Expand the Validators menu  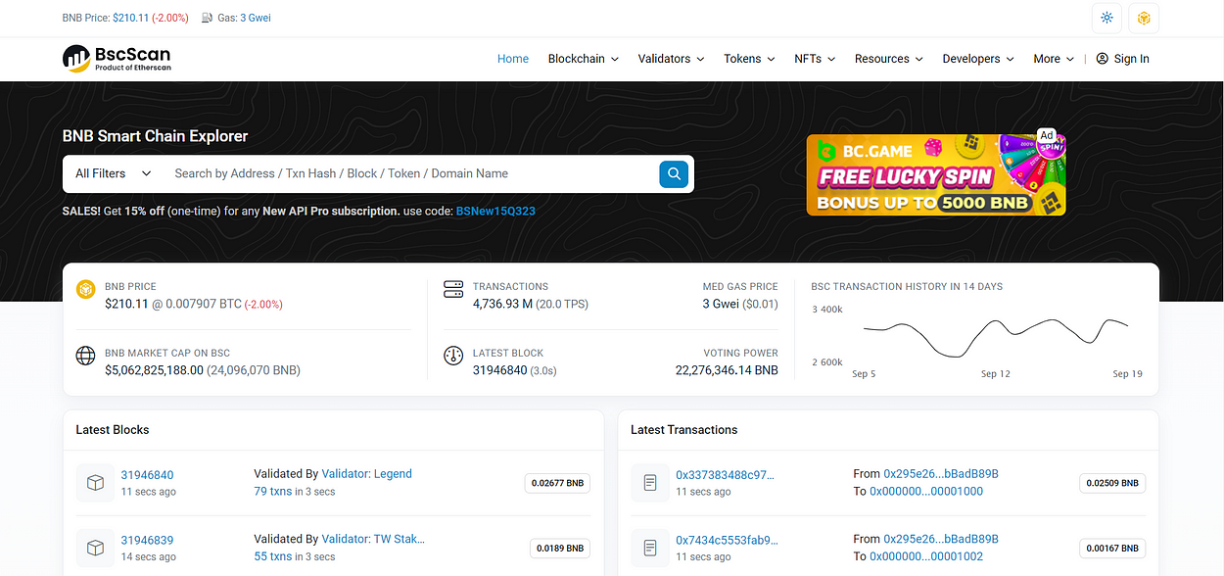click(671, 59)
